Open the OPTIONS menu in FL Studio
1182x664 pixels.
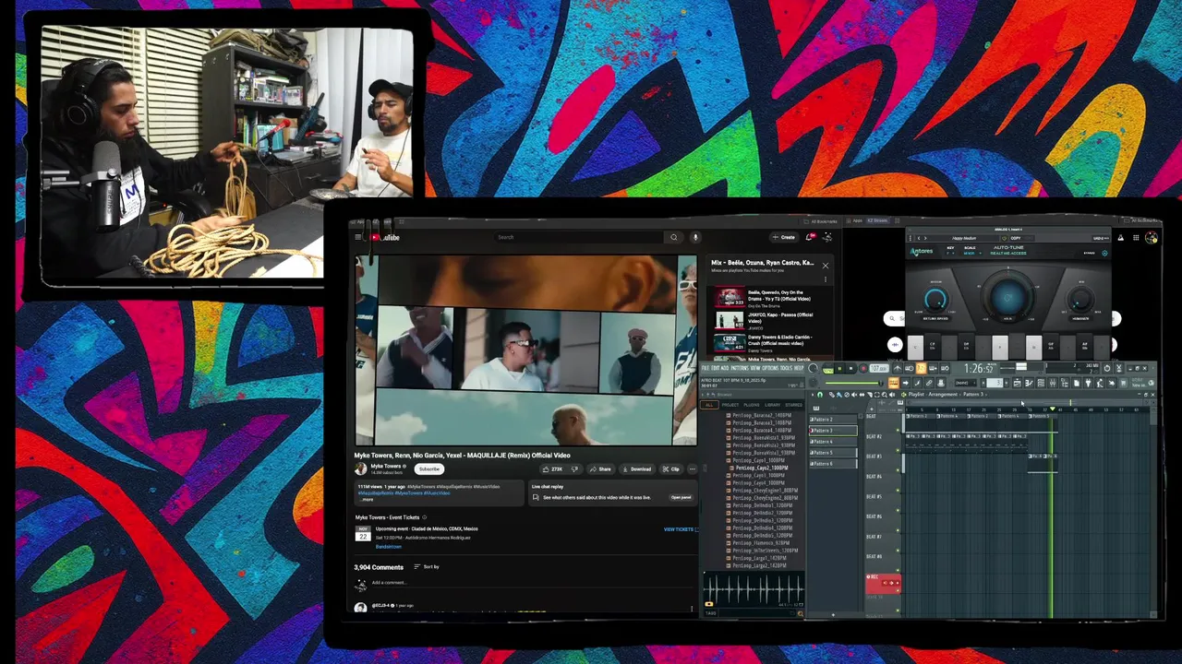coord(769,368)
